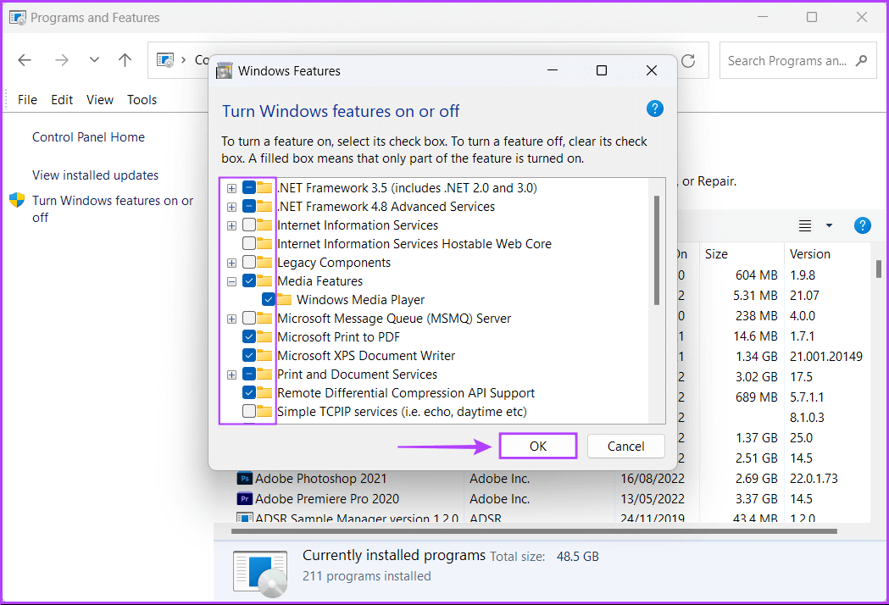Click the Adobe Photoshop 2021 icon
This screenshot has width=889, height=605.
click(x=244, y=479)
